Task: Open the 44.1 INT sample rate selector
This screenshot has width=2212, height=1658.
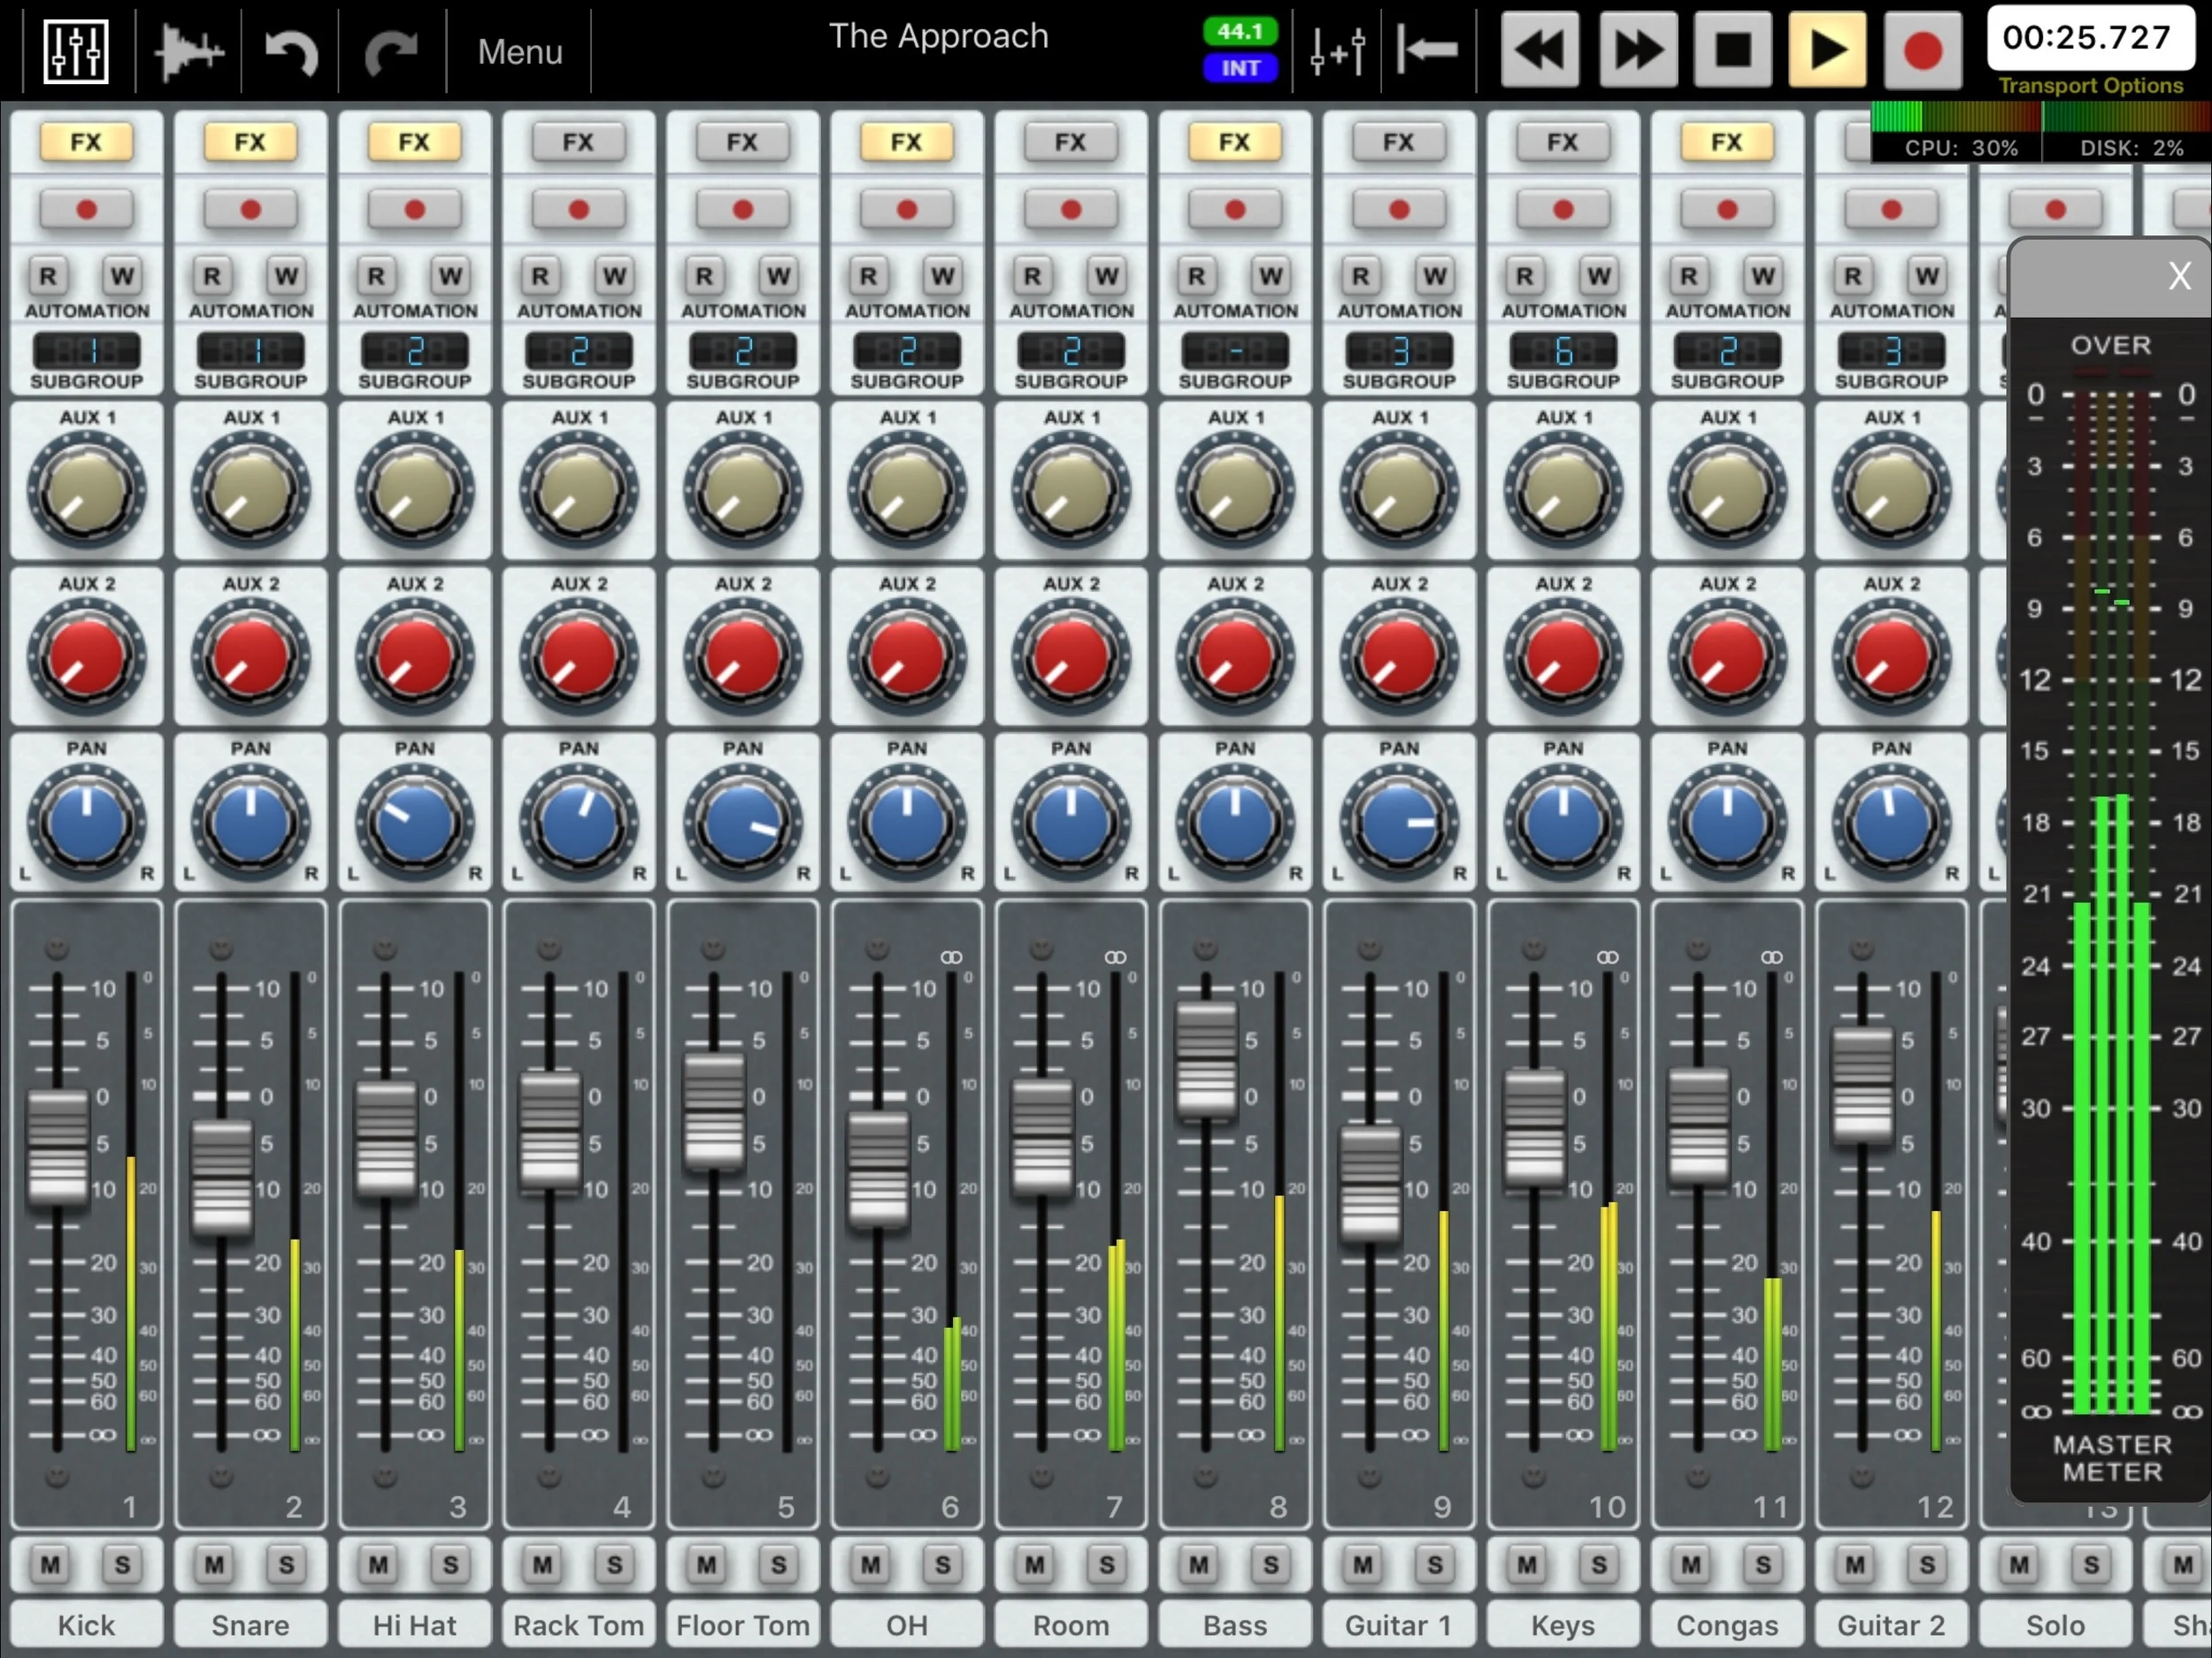Action: [x=1240, y=50]
